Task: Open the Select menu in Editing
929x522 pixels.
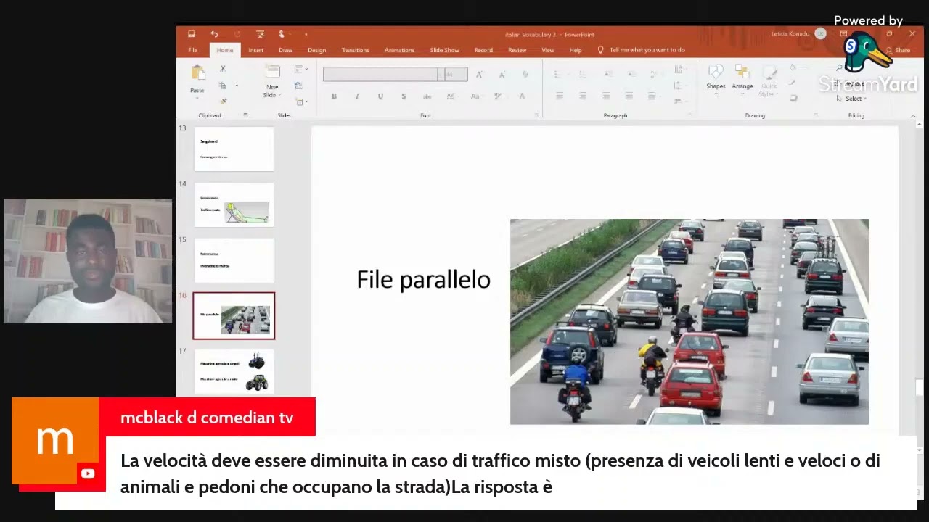Action: pos(853,99)
